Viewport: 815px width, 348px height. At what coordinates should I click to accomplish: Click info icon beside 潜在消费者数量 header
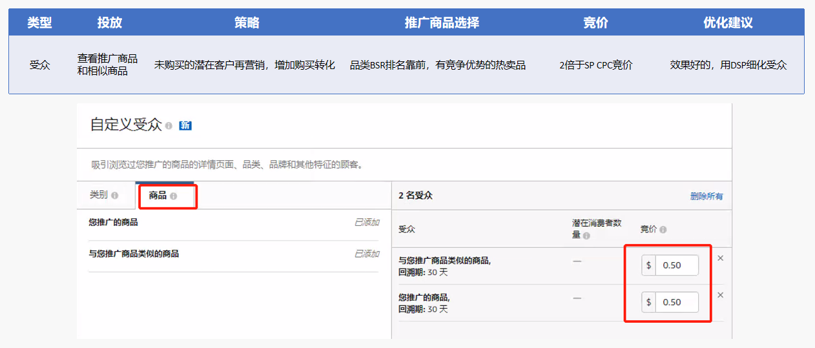click(586, 236)
